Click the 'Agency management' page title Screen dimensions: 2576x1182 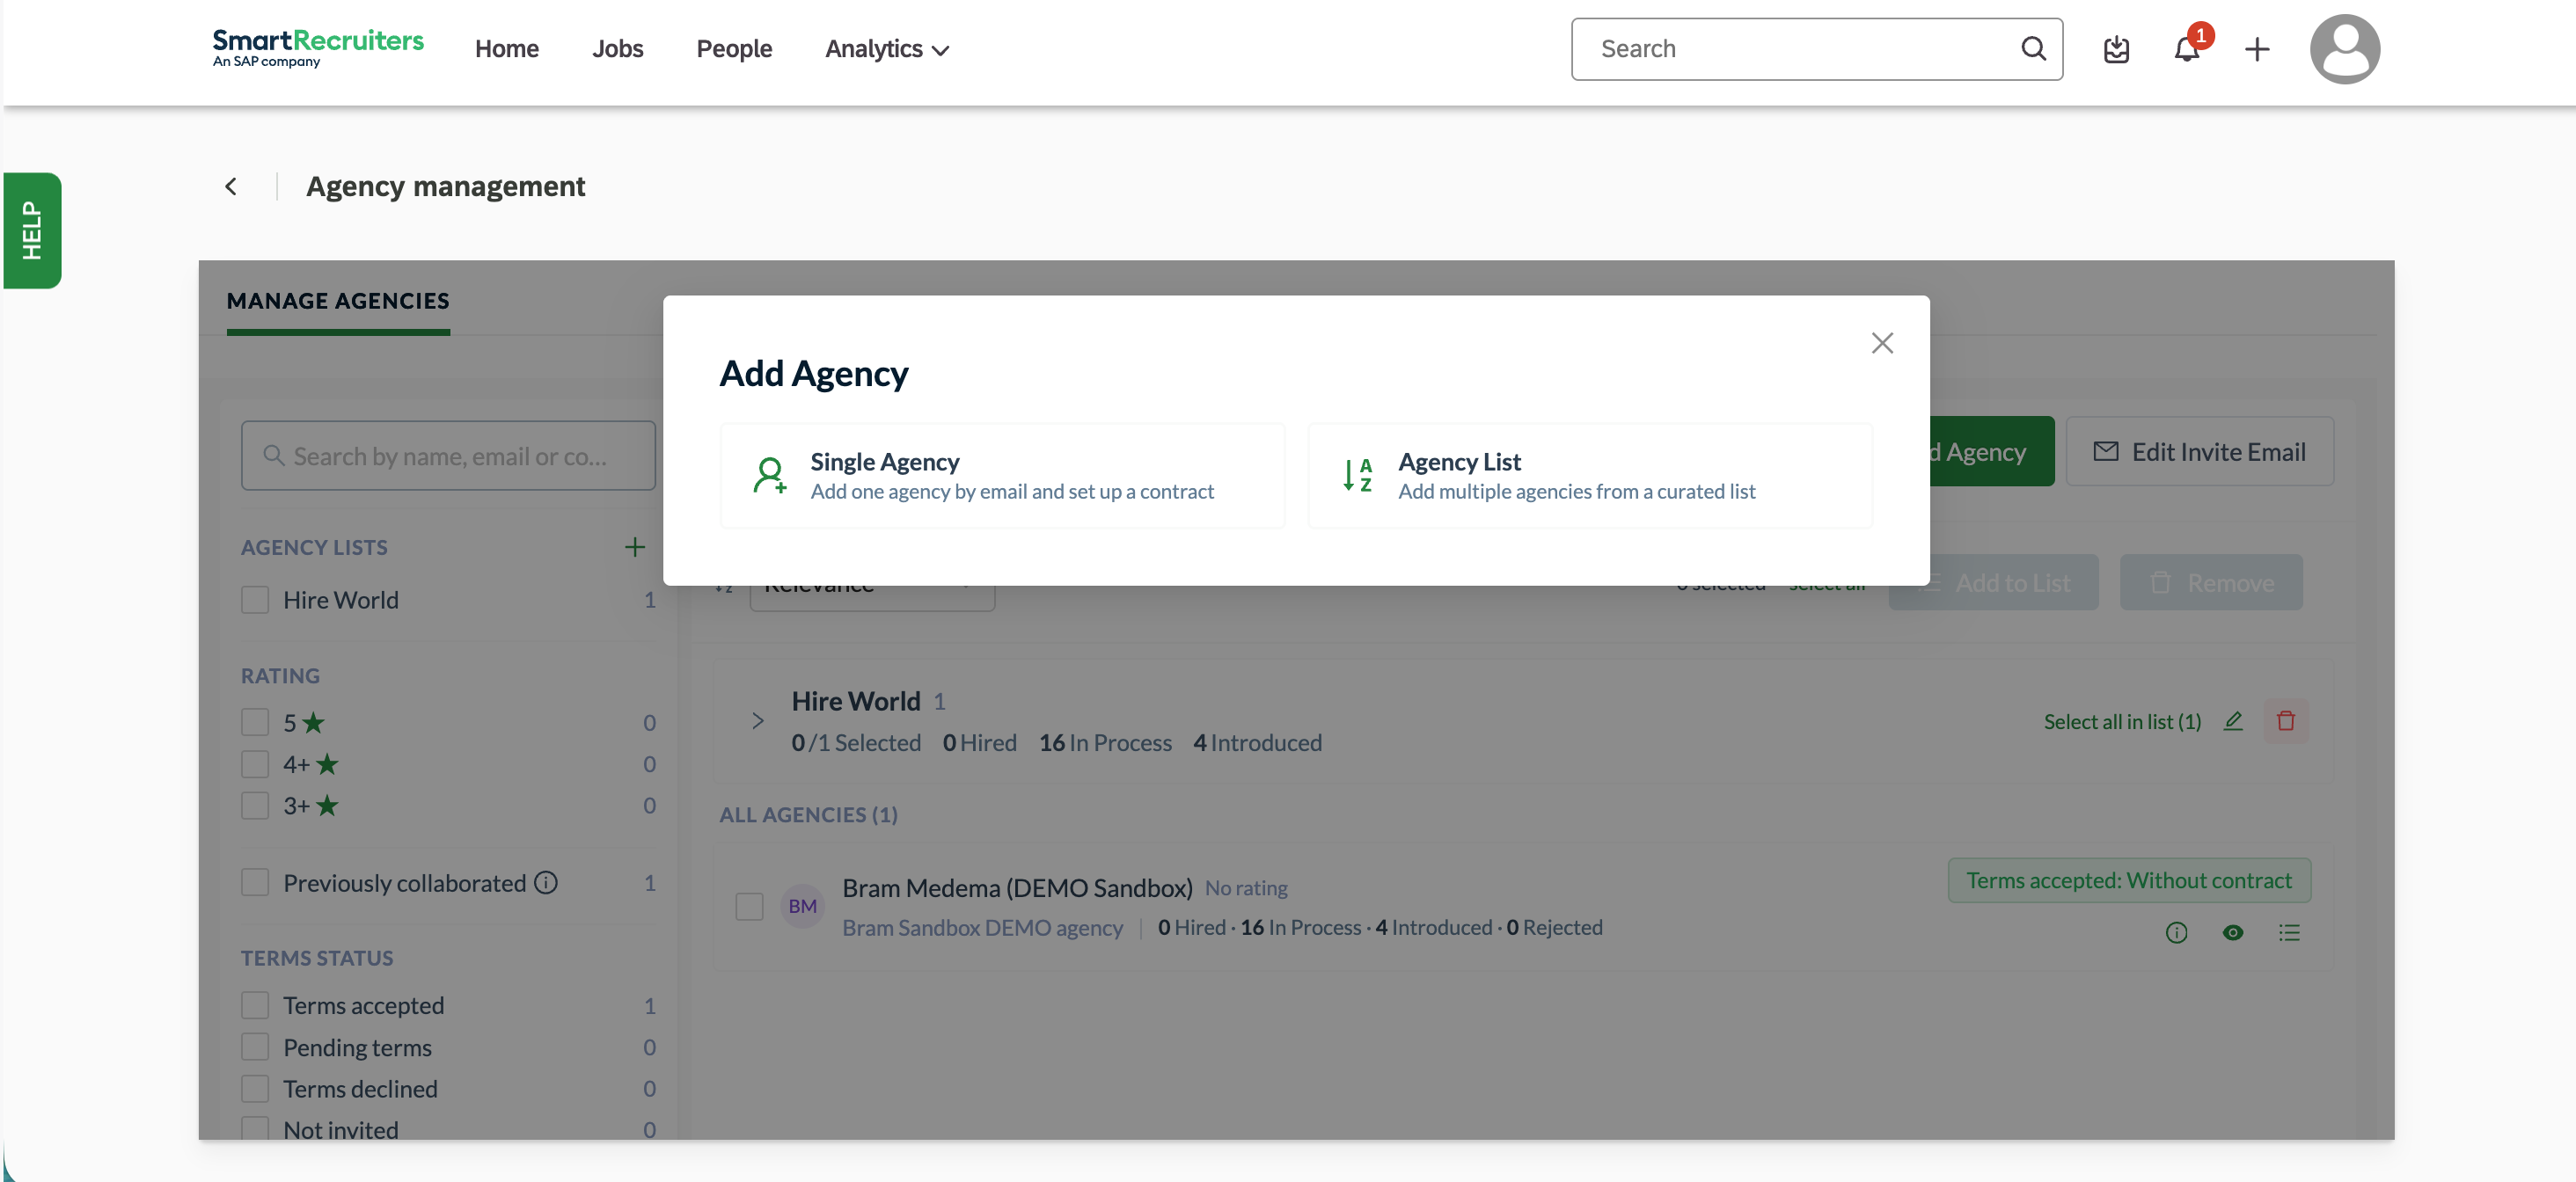tap(446, 186)
